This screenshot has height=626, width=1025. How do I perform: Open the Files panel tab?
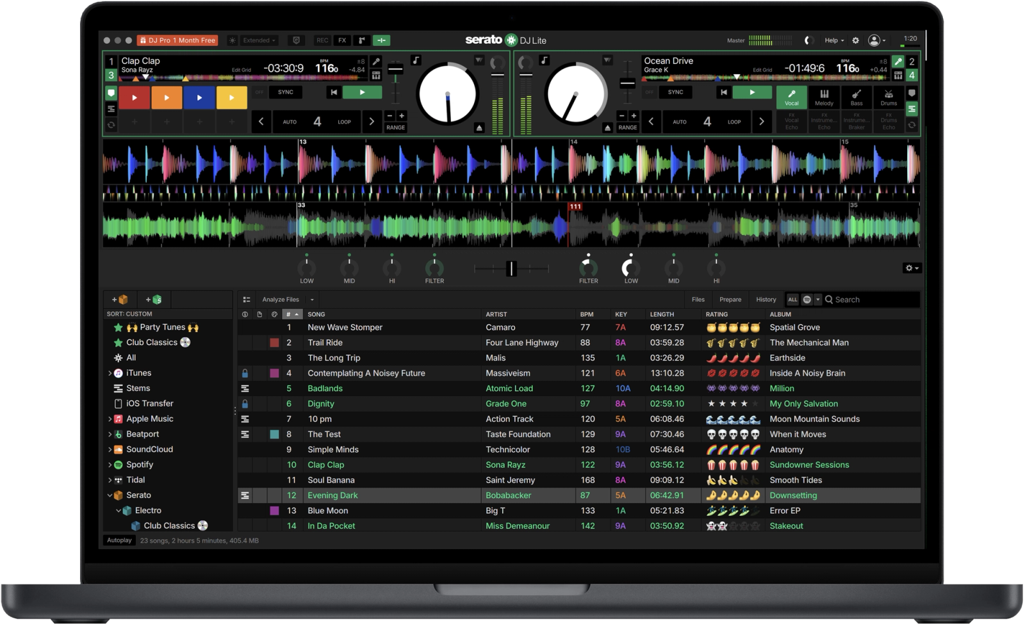(x=698, y=300)
